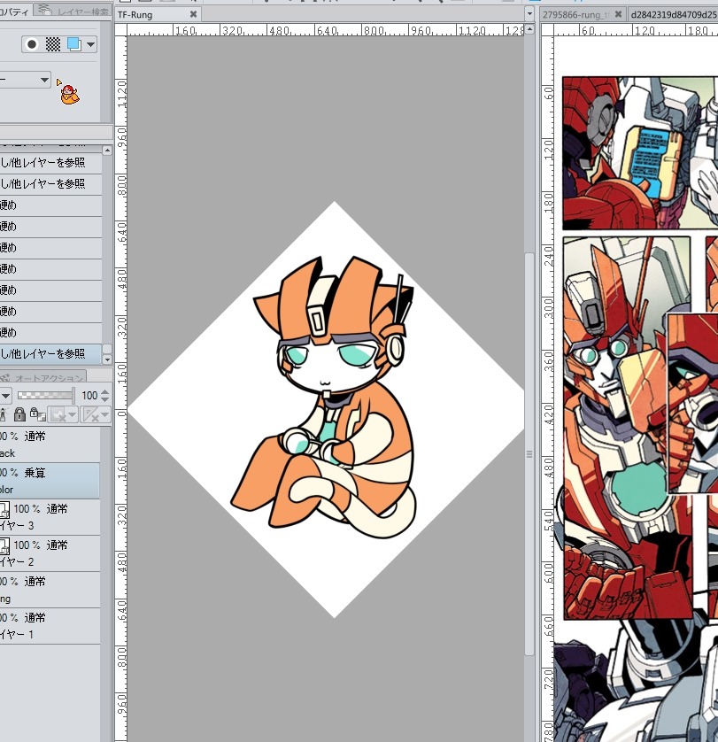
Task: Select the 乗算 color layer
Action: click(x=50, y=481)
